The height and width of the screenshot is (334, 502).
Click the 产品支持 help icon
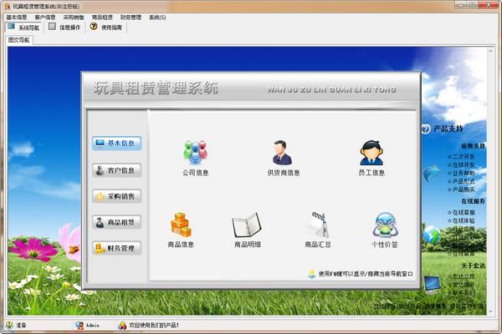point(426,129)
